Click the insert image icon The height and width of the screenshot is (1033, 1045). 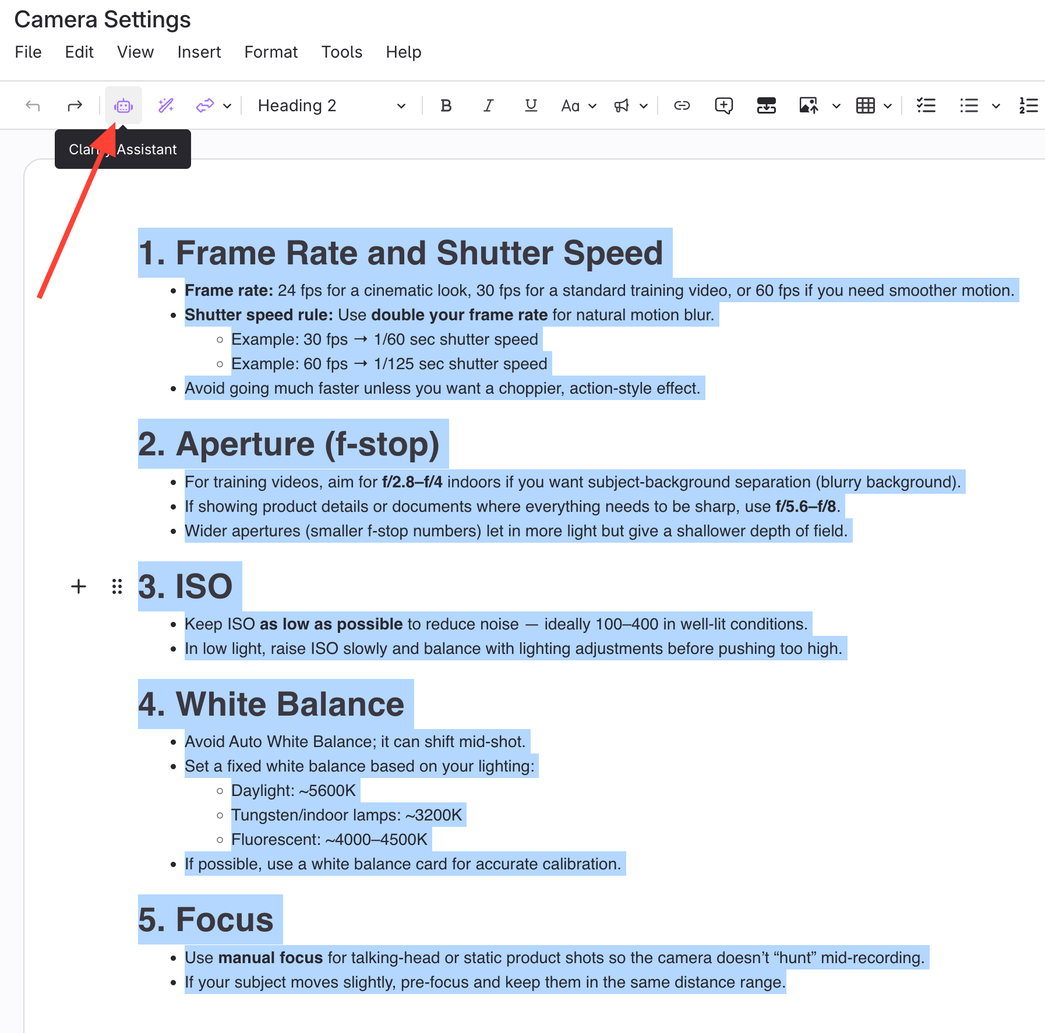pos(809,105)
